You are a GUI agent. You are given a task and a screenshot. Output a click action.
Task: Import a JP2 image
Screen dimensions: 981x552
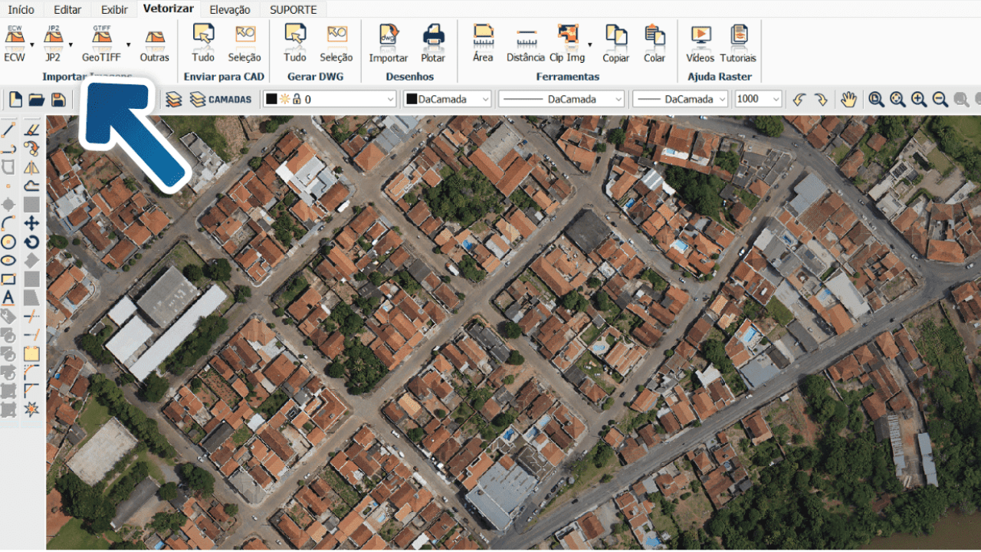53,43
